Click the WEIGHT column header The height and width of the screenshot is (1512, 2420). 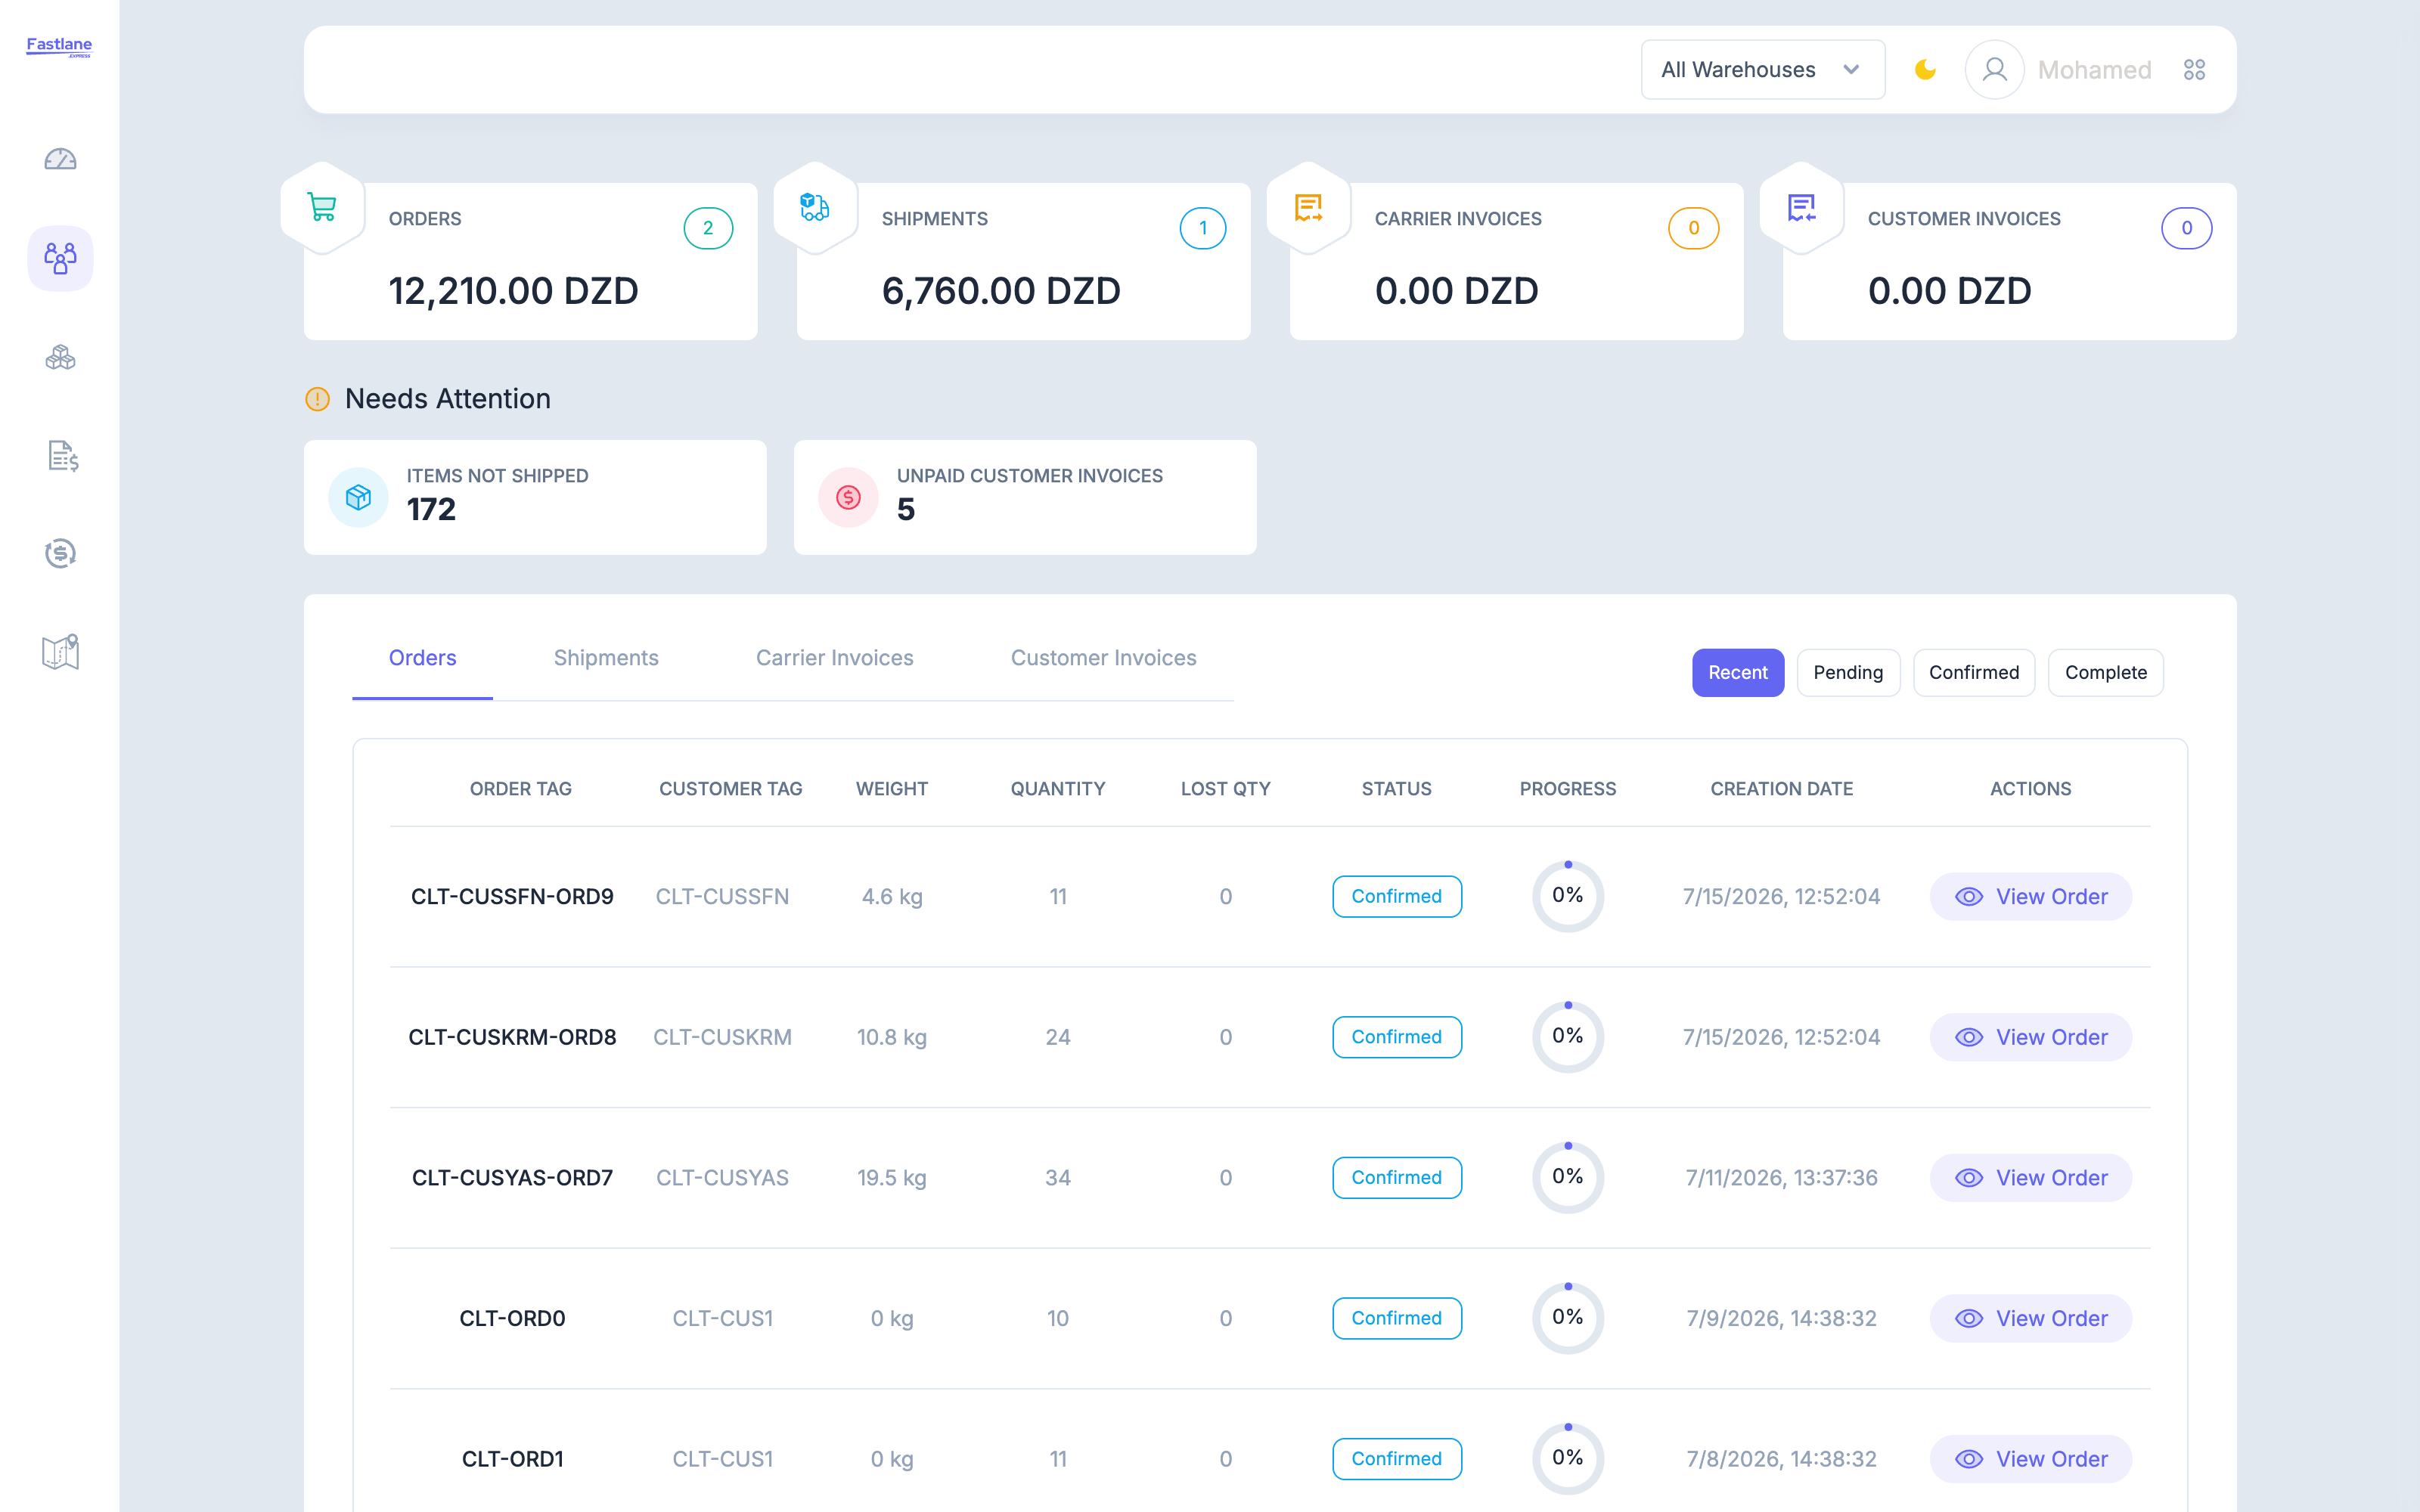[x=892, y=789]
